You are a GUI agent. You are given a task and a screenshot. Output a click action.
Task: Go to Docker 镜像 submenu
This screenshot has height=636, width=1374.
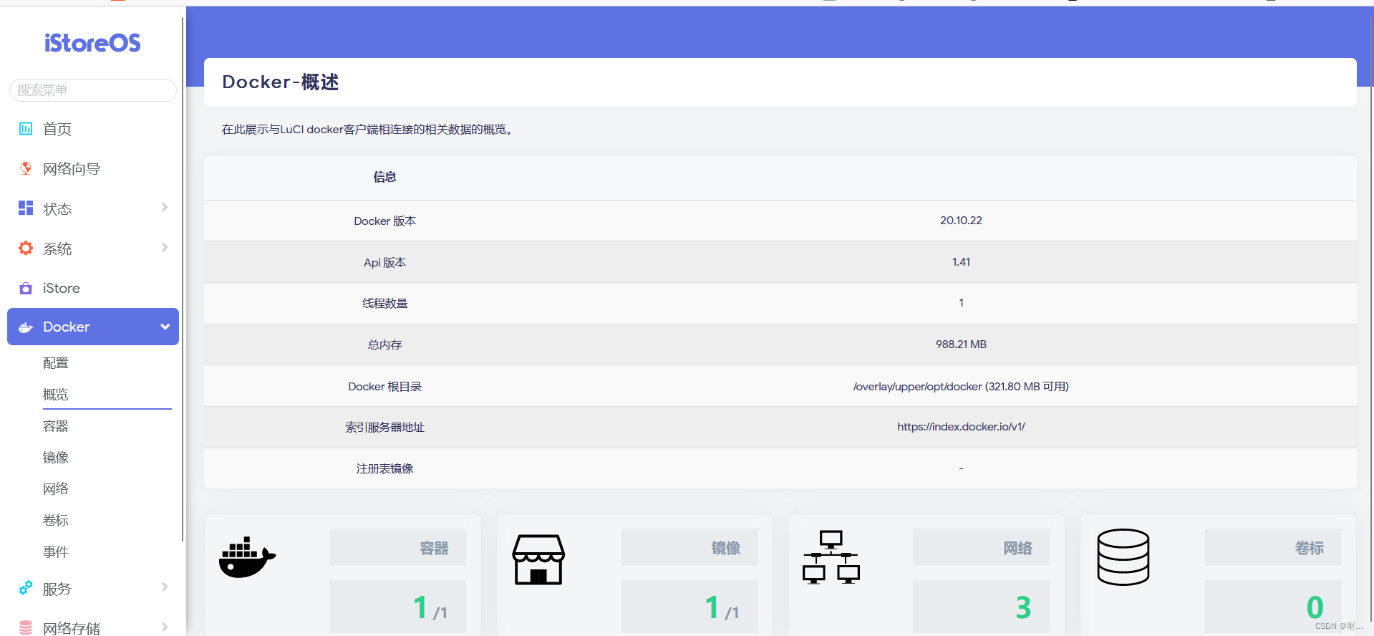(x=56, y=457)
